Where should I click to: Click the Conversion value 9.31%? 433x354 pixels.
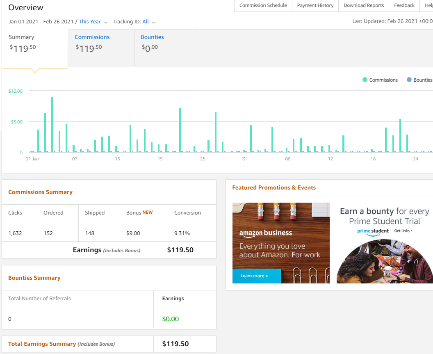point(182,233)
